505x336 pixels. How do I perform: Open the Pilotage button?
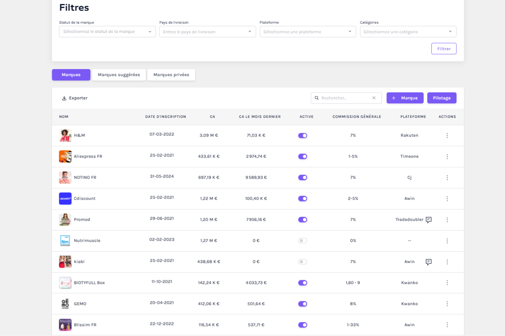(x=442, y=98)
